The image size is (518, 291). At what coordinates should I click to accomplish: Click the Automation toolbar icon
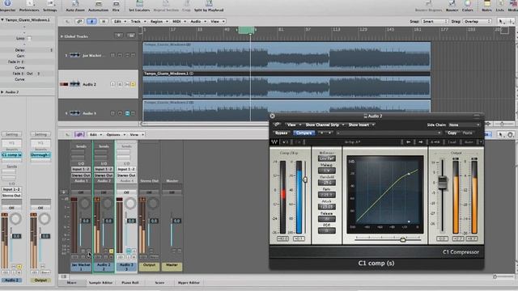(x=99, y=6)
